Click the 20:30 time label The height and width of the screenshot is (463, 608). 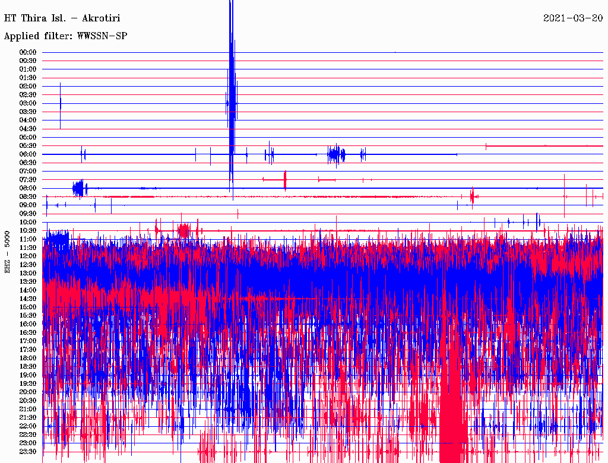(x=28, y=401)
